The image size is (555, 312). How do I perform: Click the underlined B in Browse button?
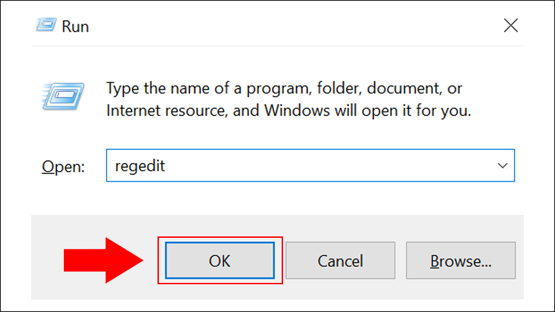pyautogui.click(x=435, y=261)
